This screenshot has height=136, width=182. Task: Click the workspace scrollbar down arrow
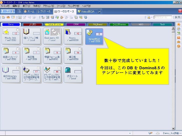(173, 129)
